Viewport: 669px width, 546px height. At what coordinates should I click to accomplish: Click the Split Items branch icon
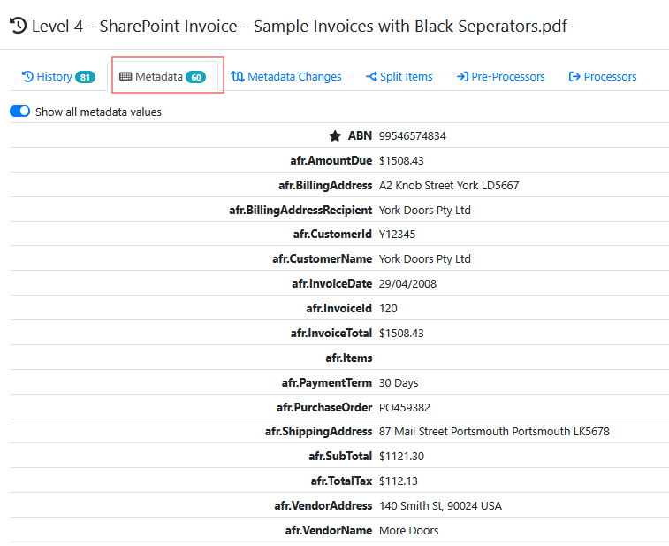click(371, 77)
